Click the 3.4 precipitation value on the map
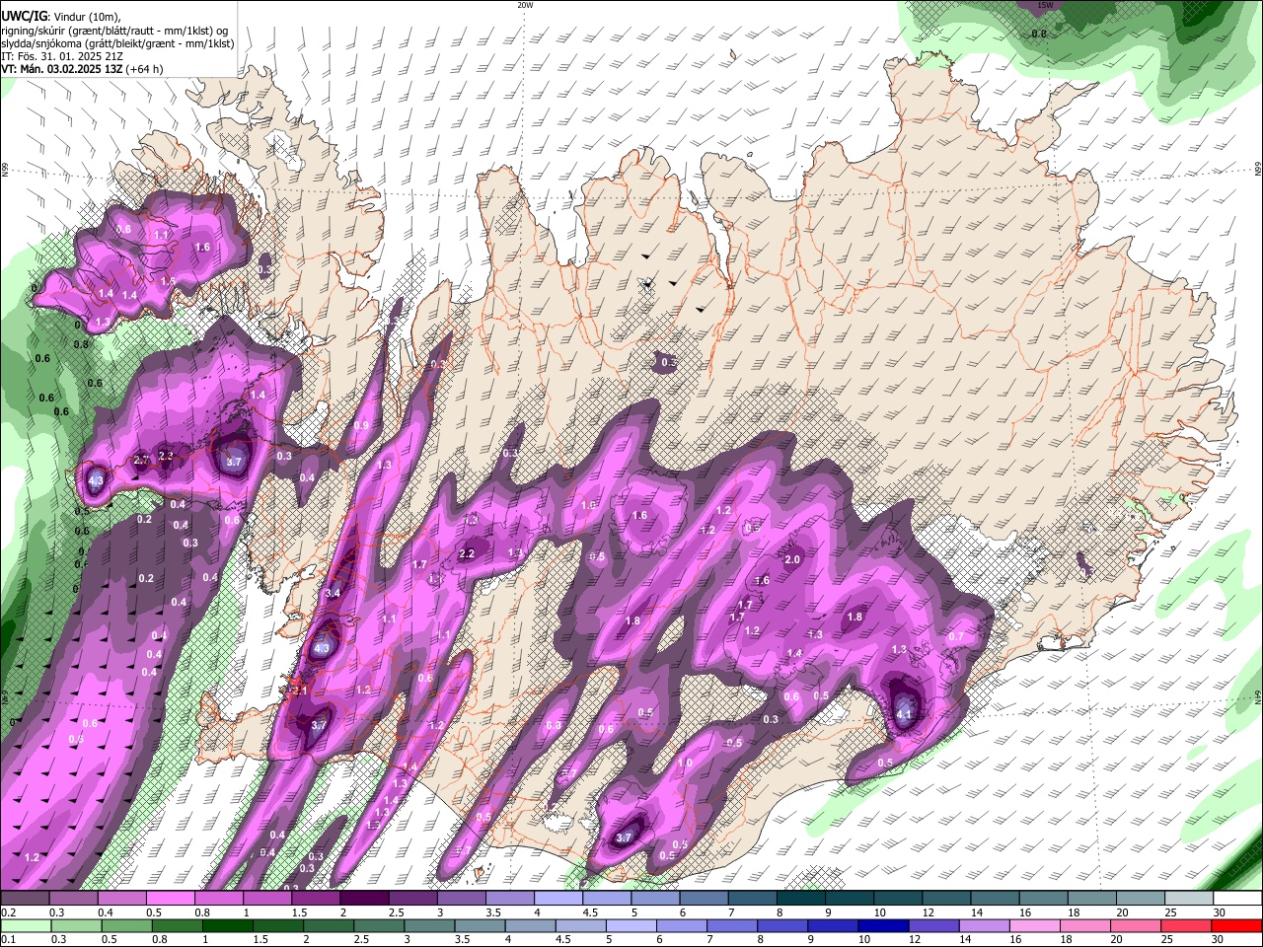 [333, 593]
